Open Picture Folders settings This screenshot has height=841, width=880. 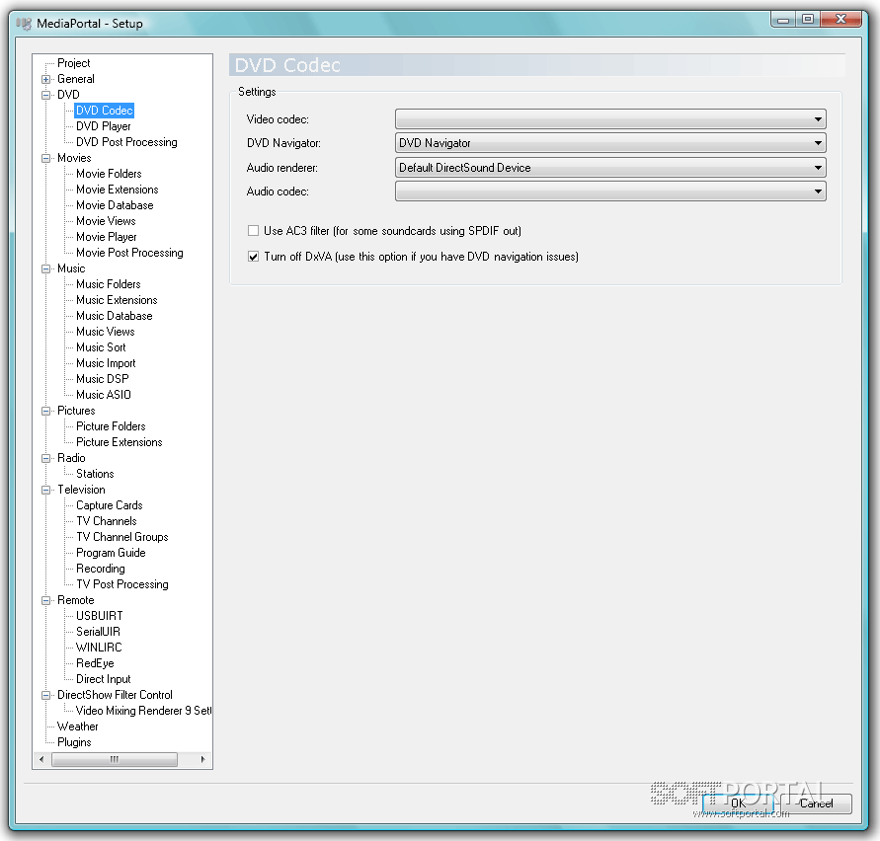click(111, 426)
